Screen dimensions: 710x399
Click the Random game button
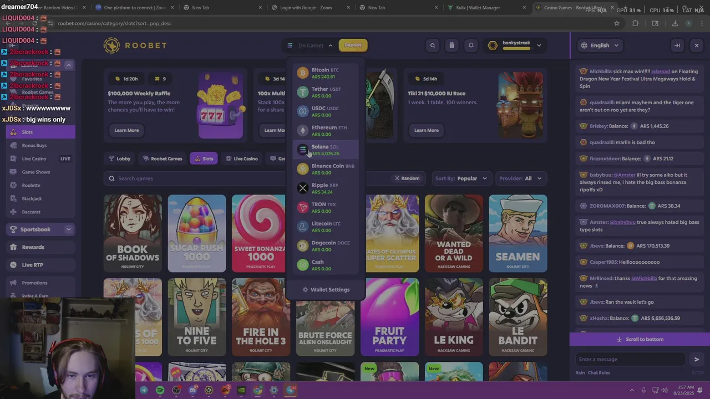(407, 178)
